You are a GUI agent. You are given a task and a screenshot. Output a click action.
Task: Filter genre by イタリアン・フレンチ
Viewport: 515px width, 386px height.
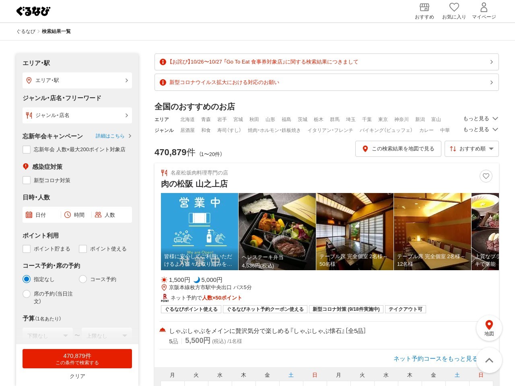[x=330, y=130]
